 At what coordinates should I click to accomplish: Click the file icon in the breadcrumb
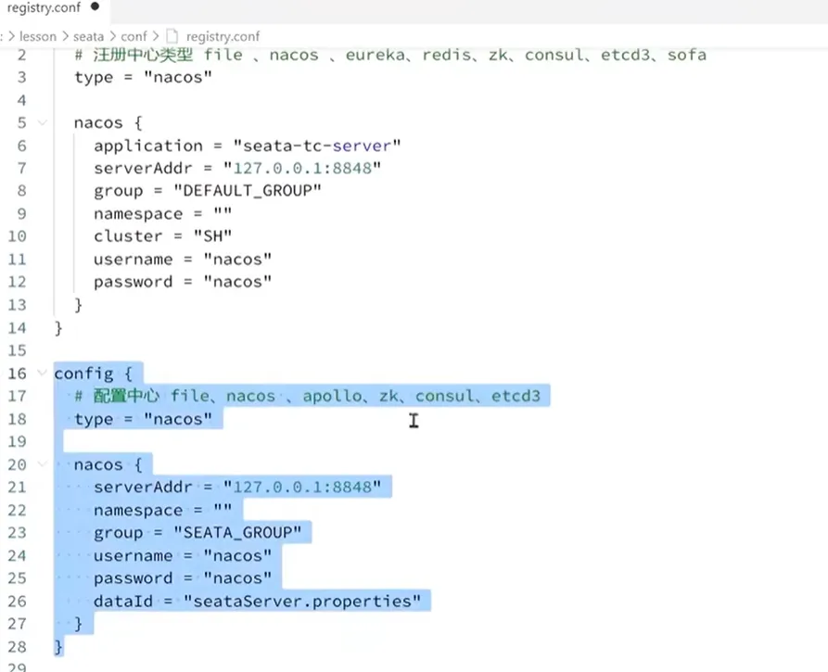click(172, 36)
